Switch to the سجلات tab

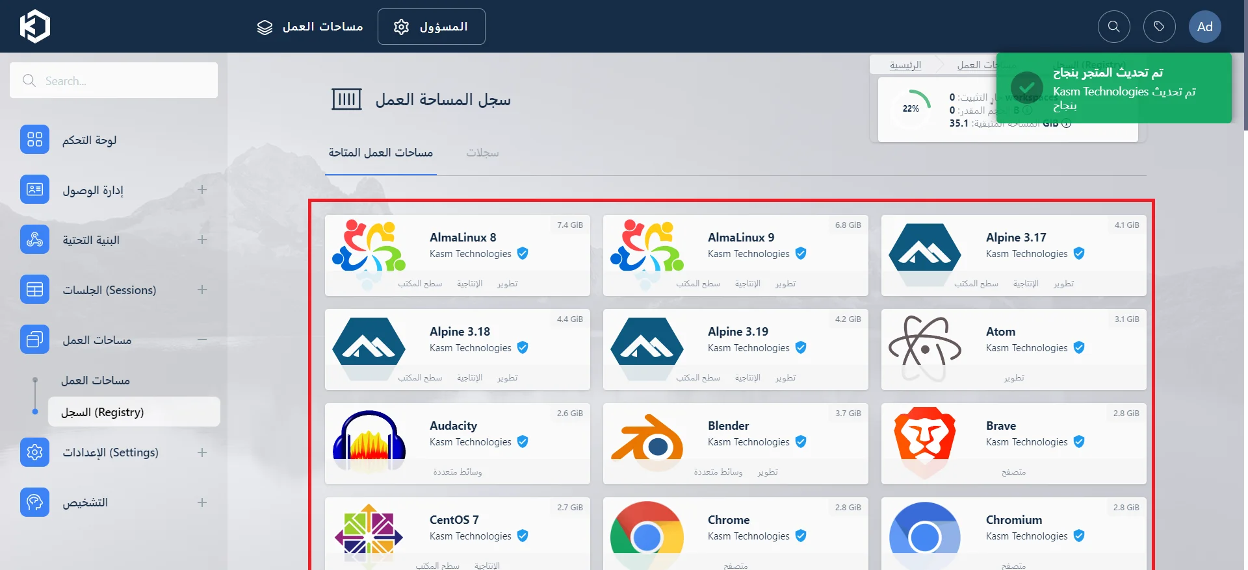(x=482, y=153)
